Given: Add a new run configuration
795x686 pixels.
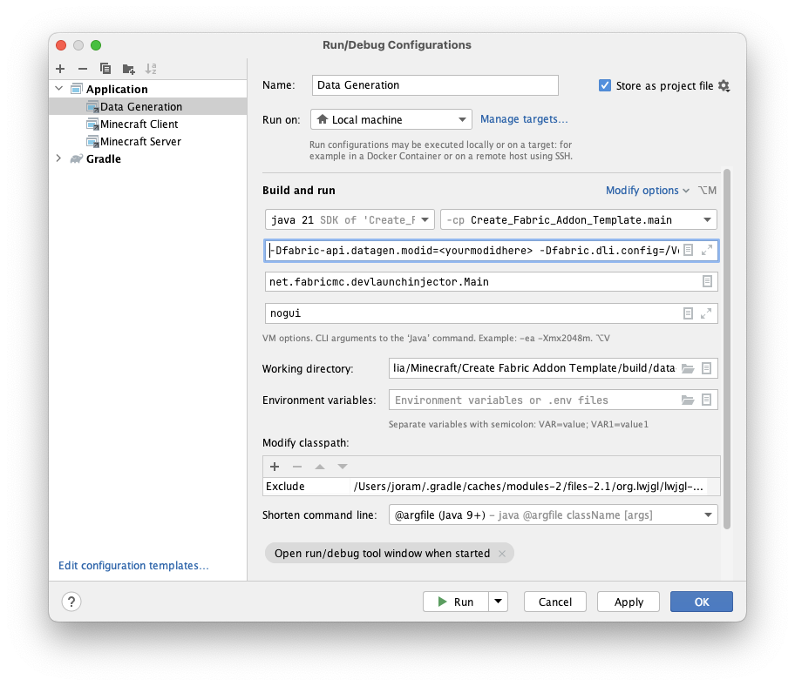Looking at the screenshot, I should click(59, 69).
